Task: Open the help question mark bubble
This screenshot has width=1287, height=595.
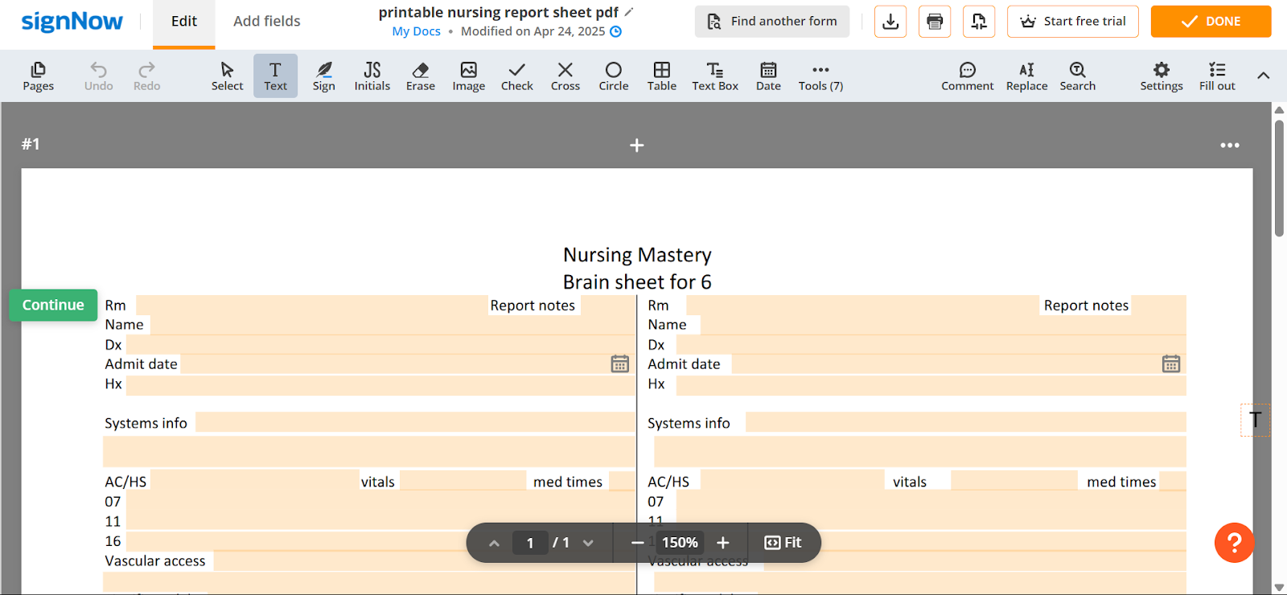Action: 1234,543
